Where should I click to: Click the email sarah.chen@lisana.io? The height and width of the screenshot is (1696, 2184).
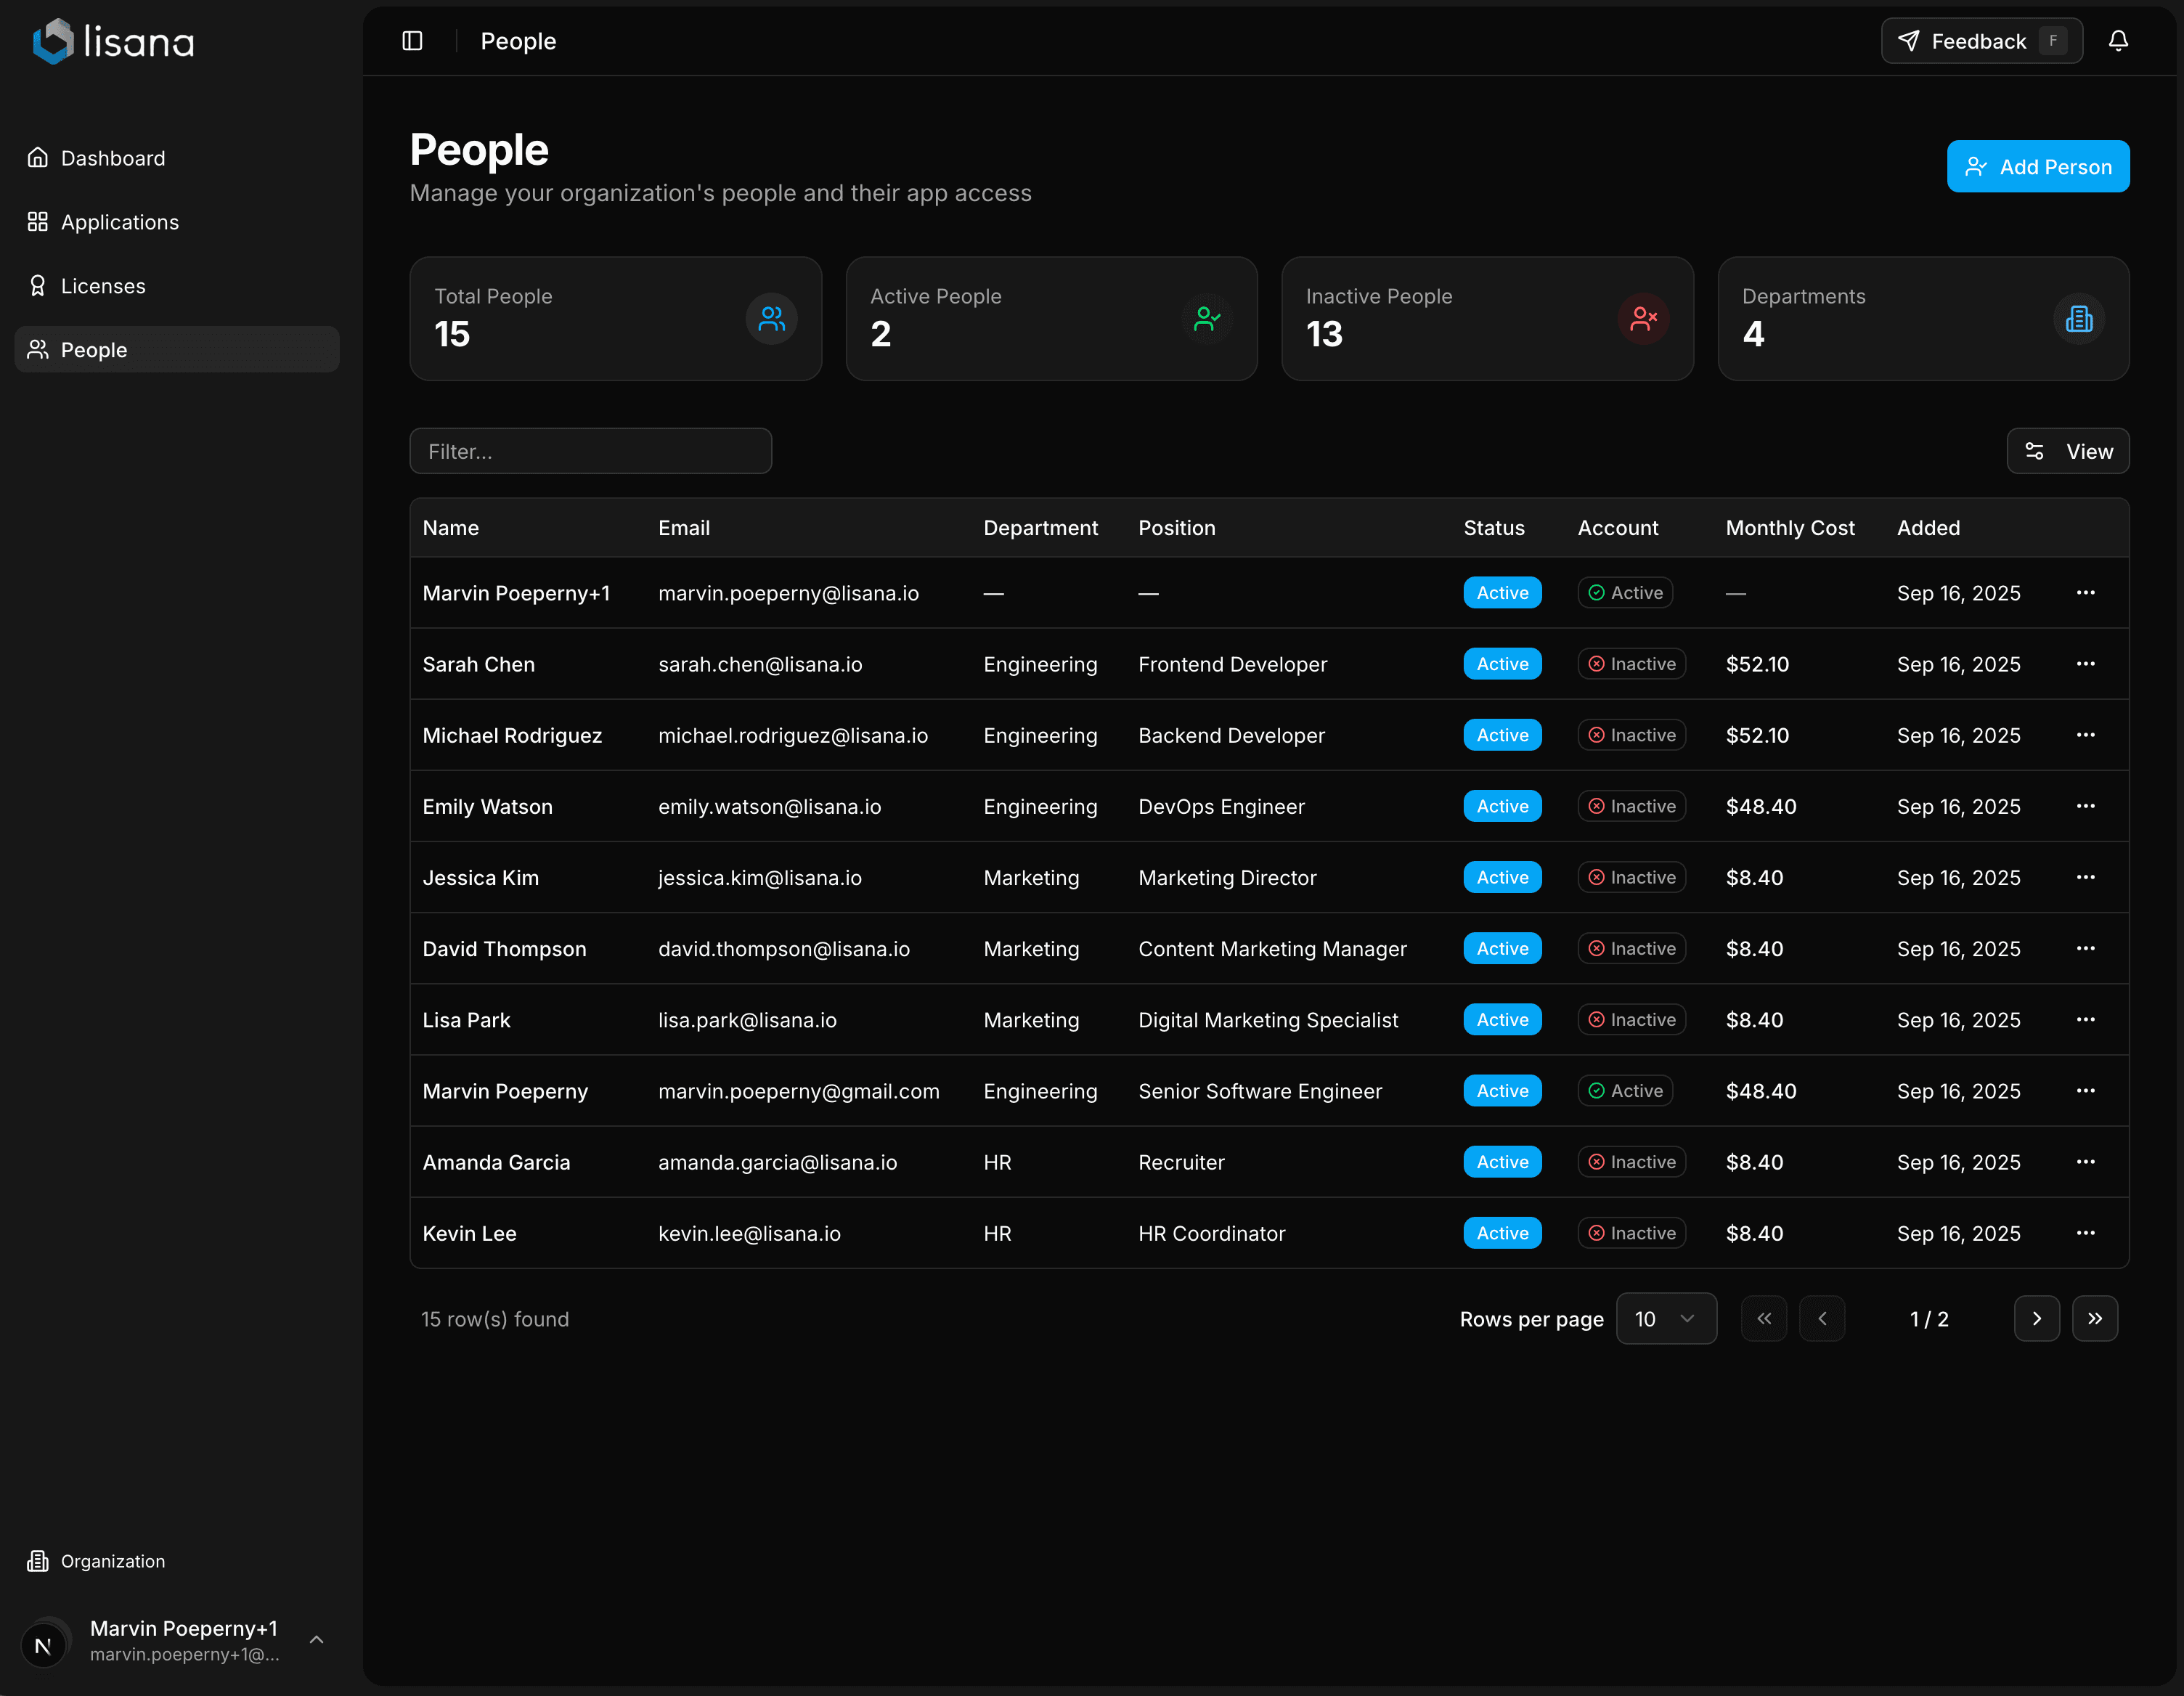[x=760, y=664]
